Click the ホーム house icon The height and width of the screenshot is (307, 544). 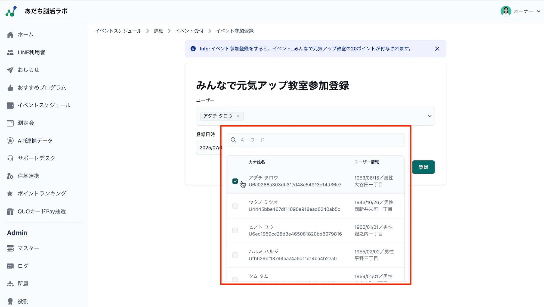point(10,35)
